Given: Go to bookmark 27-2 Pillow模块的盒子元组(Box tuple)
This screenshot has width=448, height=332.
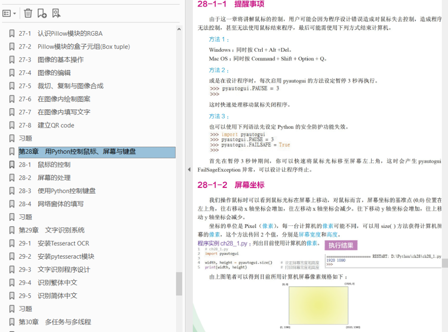Looking at the screenshot, I should pos(74,46).
